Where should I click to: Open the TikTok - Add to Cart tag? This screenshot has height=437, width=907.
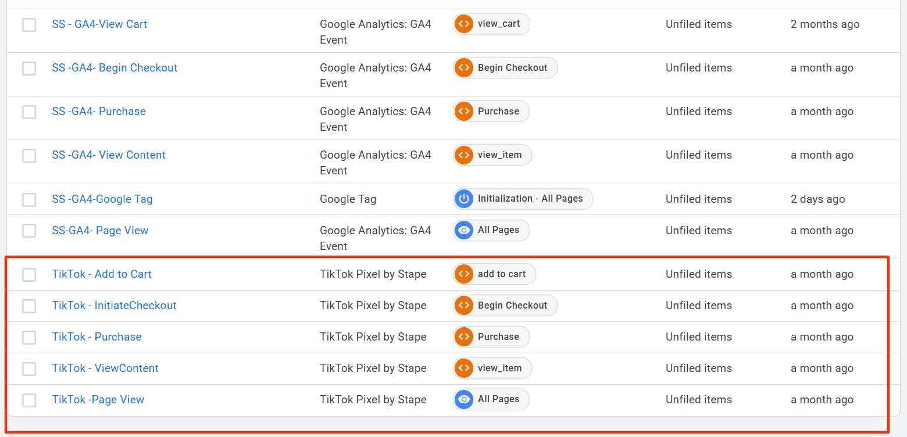click(102, 274)
